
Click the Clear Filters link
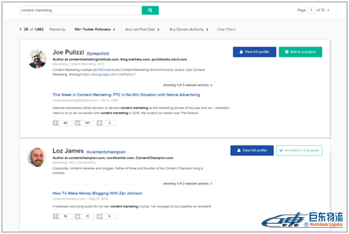click(x=226, y=29)
